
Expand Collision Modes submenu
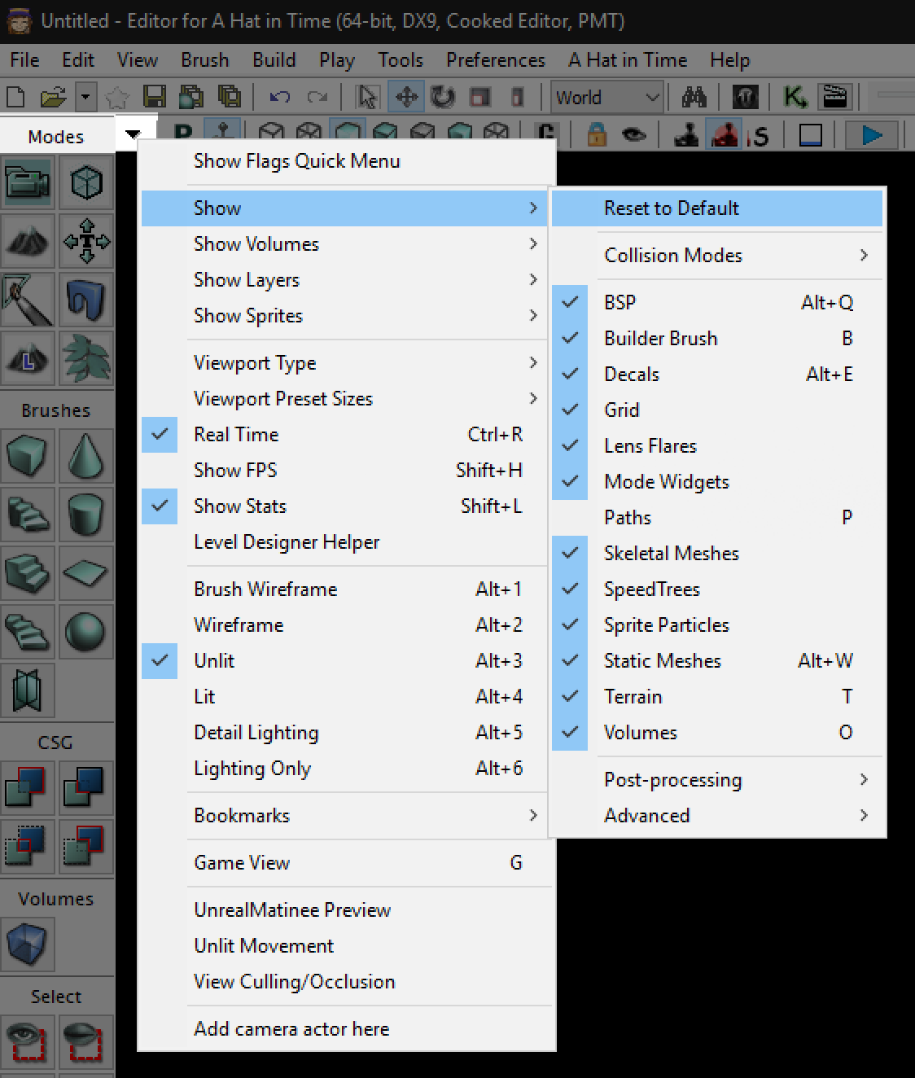[x=718, y=255]
